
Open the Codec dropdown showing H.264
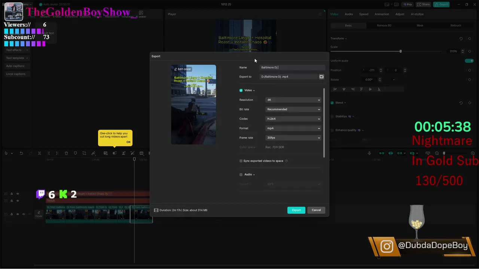point(293,119)
